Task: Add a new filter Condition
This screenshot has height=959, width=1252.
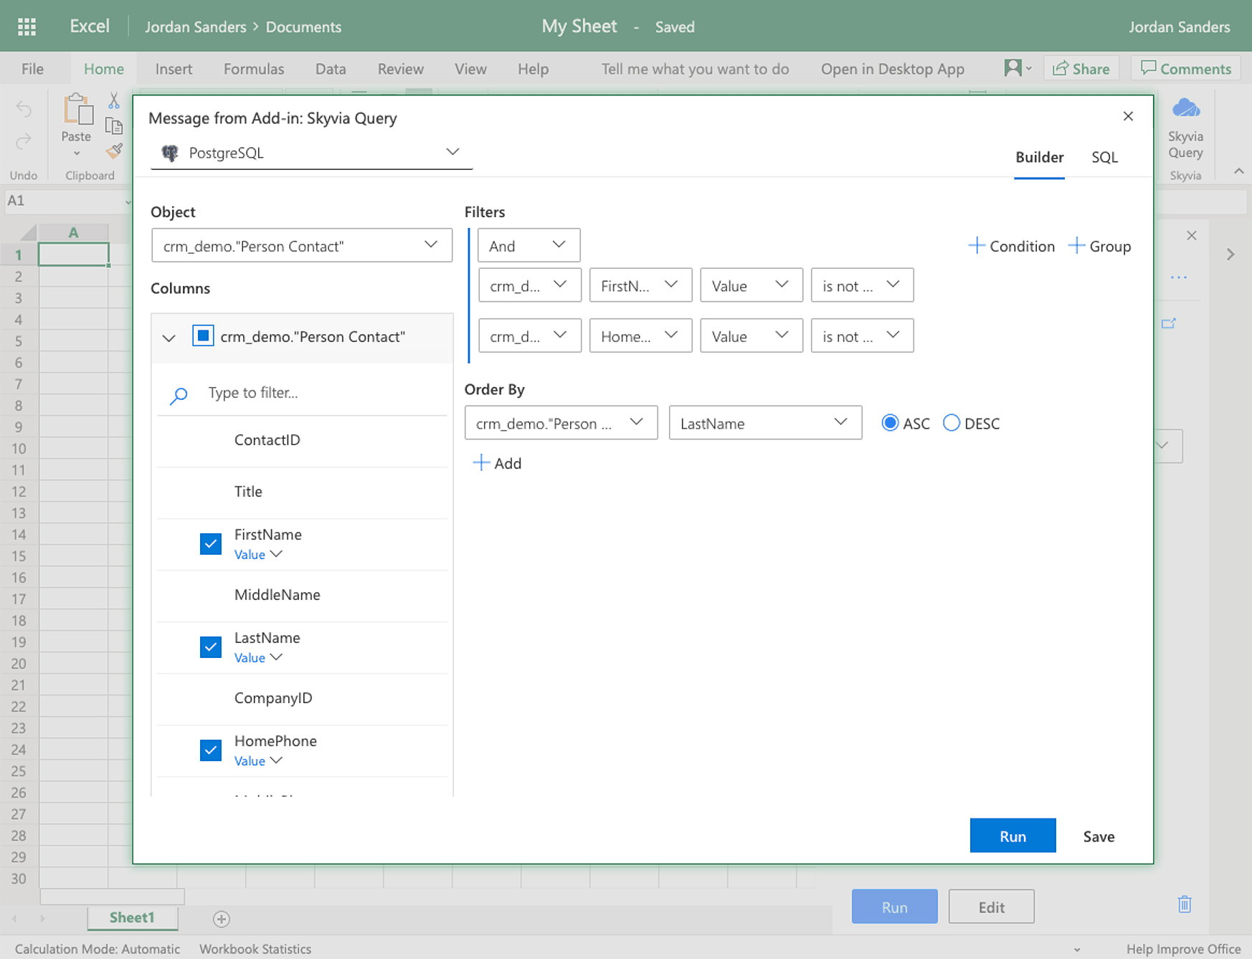Action: (1012, 246)
